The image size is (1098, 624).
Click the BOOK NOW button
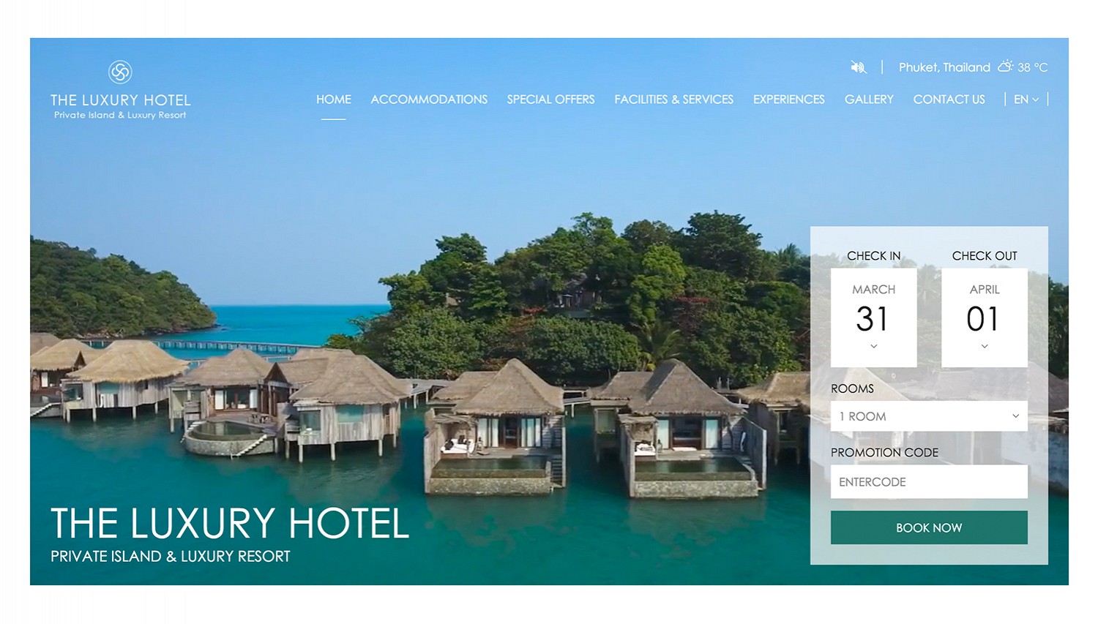coord(929,527)
